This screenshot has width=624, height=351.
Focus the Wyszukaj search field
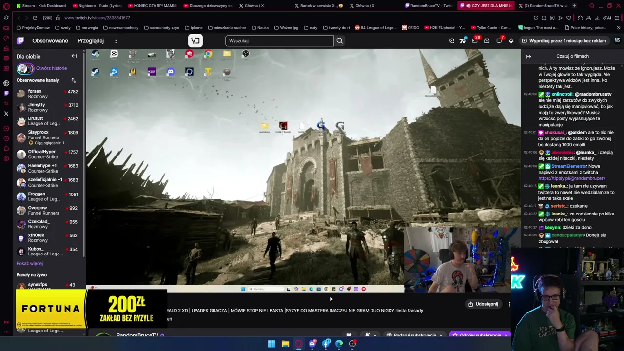pos(279,41)
